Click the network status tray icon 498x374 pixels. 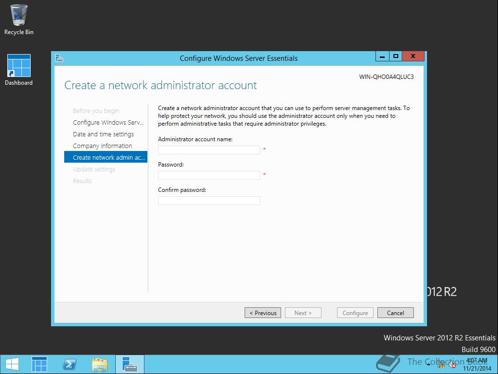(441, 365)
